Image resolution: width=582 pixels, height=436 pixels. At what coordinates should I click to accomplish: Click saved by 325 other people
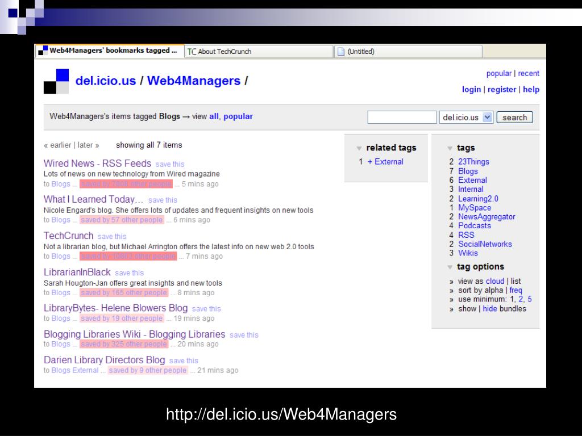[124, 344]
